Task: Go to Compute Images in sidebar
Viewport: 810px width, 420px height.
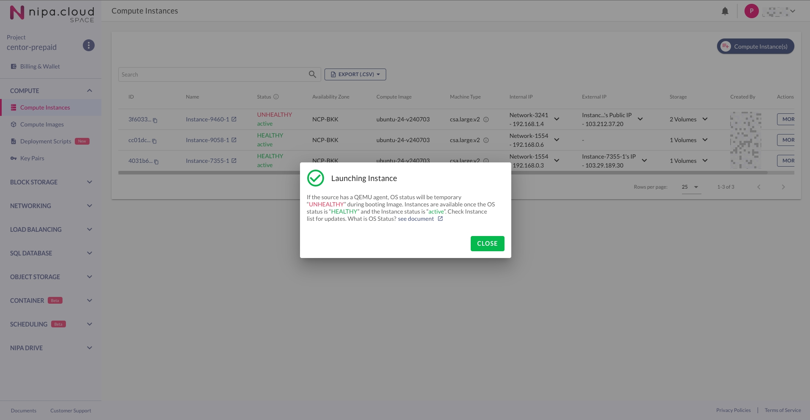Action: 42,124
